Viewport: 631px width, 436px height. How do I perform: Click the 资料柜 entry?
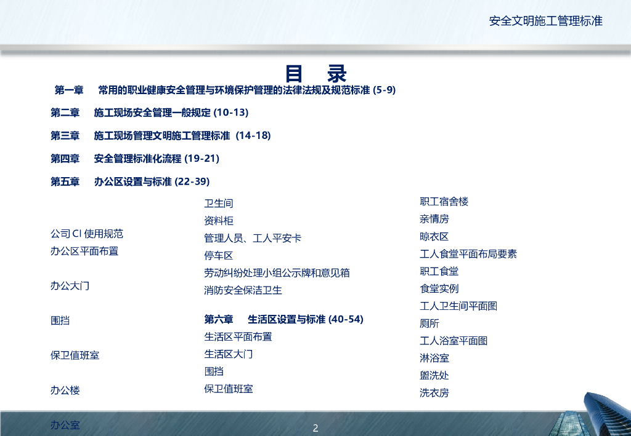click(x=219, y=220)
